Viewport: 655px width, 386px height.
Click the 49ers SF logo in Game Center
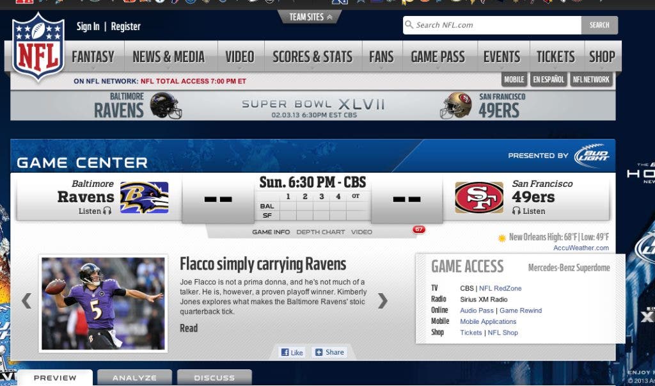click(x=479, y=197)
